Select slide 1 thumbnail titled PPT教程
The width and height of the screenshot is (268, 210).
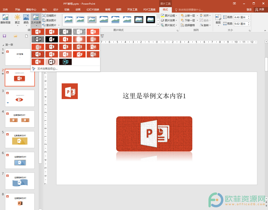[x=20, y=57]
